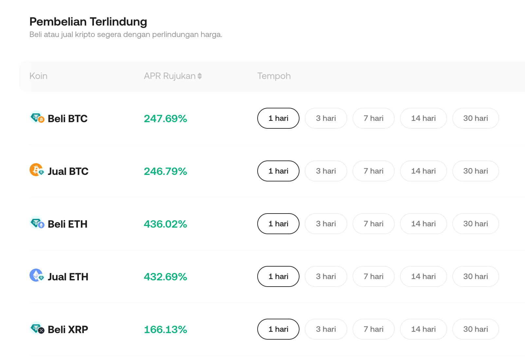Image resolution: width=525 pixels, height=357 pixels.
Task: Click the Jual BTC bitcoin icon
Action: 36,170
